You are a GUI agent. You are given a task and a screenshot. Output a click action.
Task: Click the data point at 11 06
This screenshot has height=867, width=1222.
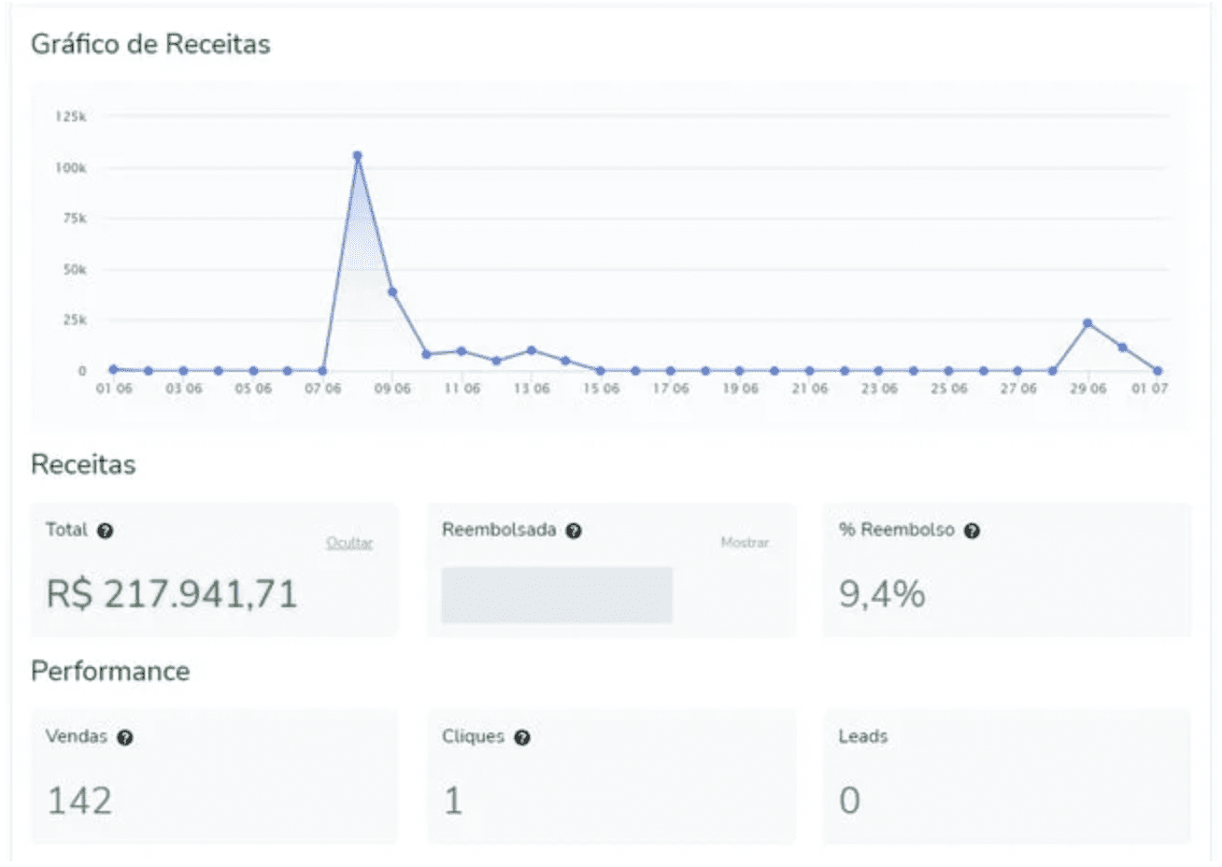(x=462, y=351)
